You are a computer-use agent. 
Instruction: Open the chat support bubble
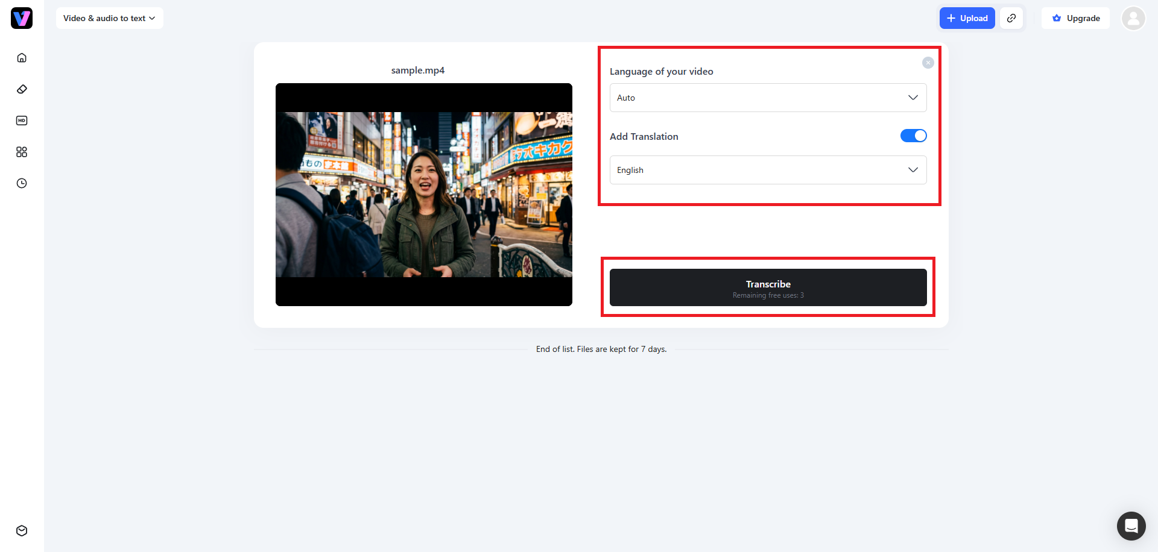pyautogui.click(x=1131, y=526)
